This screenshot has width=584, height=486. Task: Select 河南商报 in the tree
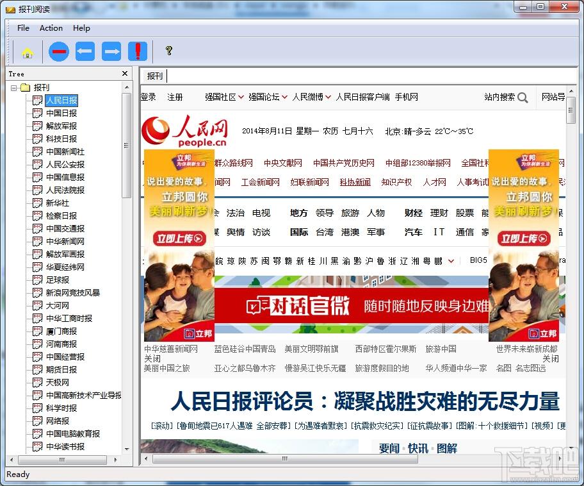[x=61, y=344]
